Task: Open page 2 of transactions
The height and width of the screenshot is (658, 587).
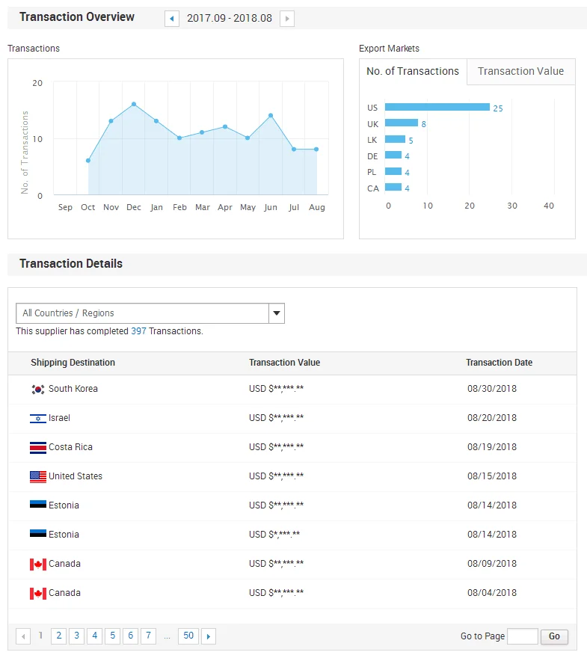Action: (x=58, y=636)
